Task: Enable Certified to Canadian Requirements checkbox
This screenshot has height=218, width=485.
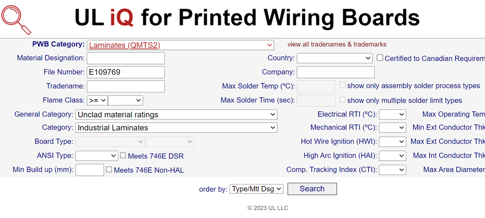Action: pyautogui.click(x=380, y=58)
